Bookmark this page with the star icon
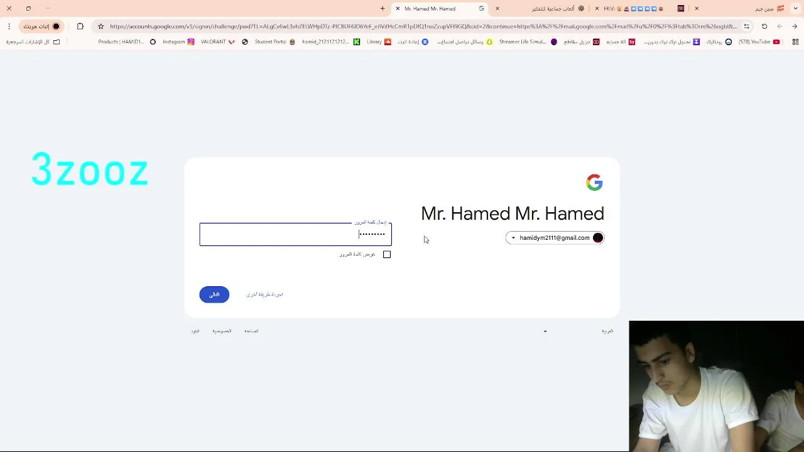The image size is (804, 452). [x=100, y=26]
